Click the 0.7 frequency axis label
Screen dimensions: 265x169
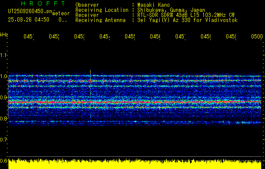pyautogui.click(x=3, y=139)
